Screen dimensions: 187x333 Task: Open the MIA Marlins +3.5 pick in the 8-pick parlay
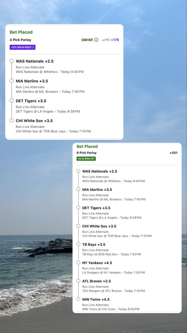click(97, 190)
